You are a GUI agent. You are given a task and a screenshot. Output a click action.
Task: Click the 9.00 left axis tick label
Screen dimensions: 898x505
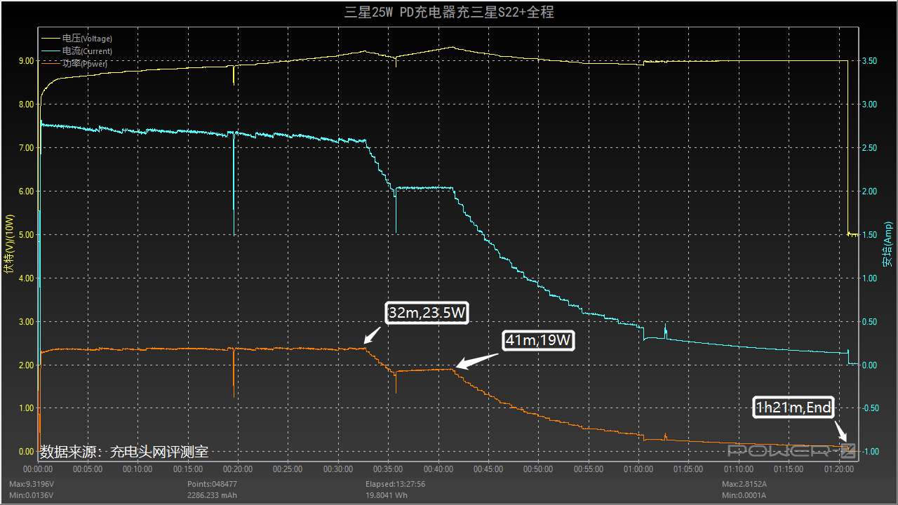(x=25, y=61)
